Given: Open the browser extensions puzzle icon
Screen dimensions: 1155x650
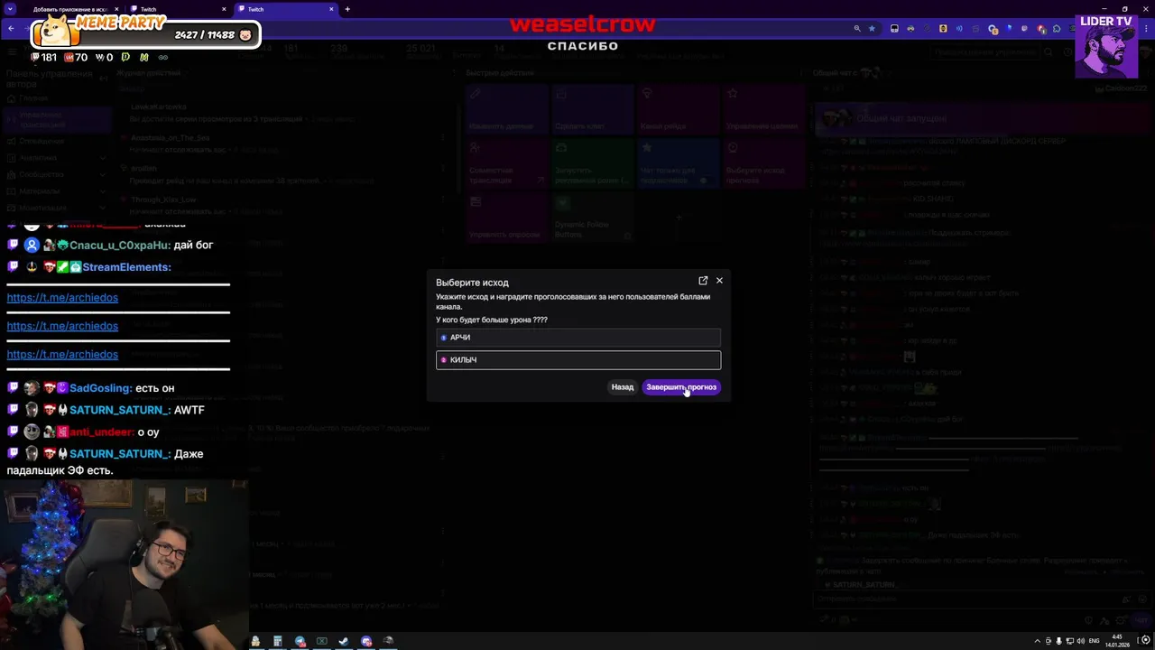Looking at the screenshot, I should 1057,29.
